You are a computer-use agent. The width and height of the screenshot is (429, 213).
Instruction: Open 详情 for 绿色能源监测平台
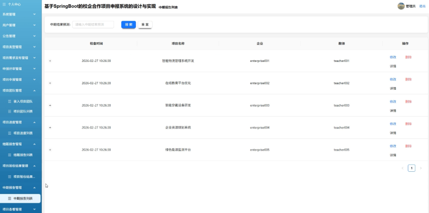pyautogui.click(x=393, y=155)
